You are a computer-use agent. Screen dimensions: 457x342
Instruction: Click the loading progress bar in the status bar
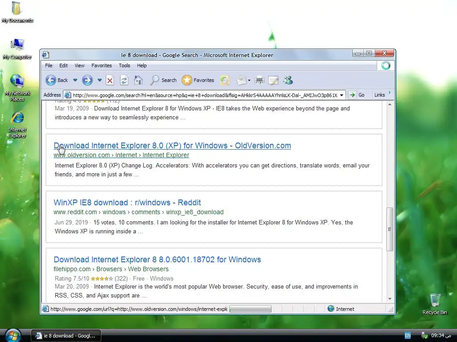pos(250,309)
